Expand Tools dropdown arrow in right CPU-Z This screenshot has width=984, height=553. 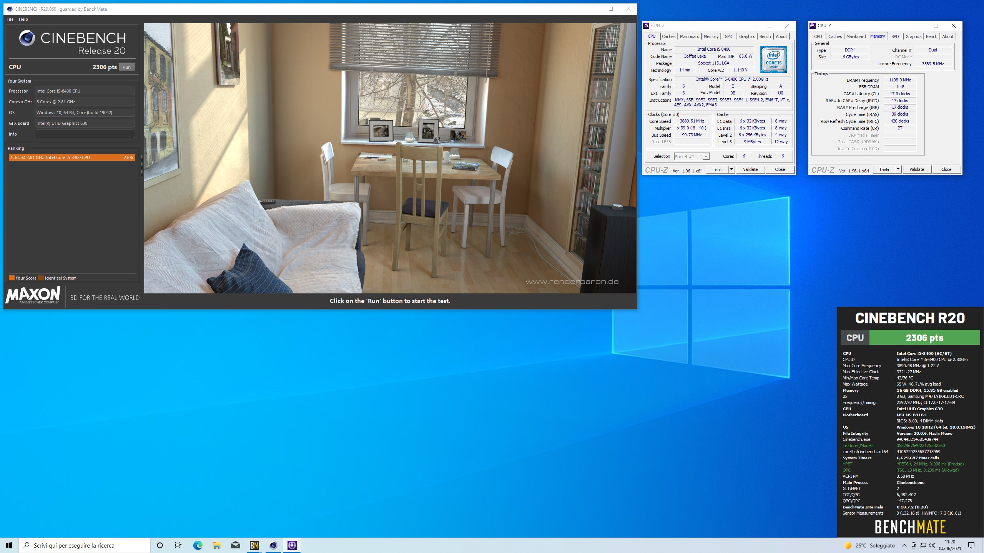pos(898,169)
